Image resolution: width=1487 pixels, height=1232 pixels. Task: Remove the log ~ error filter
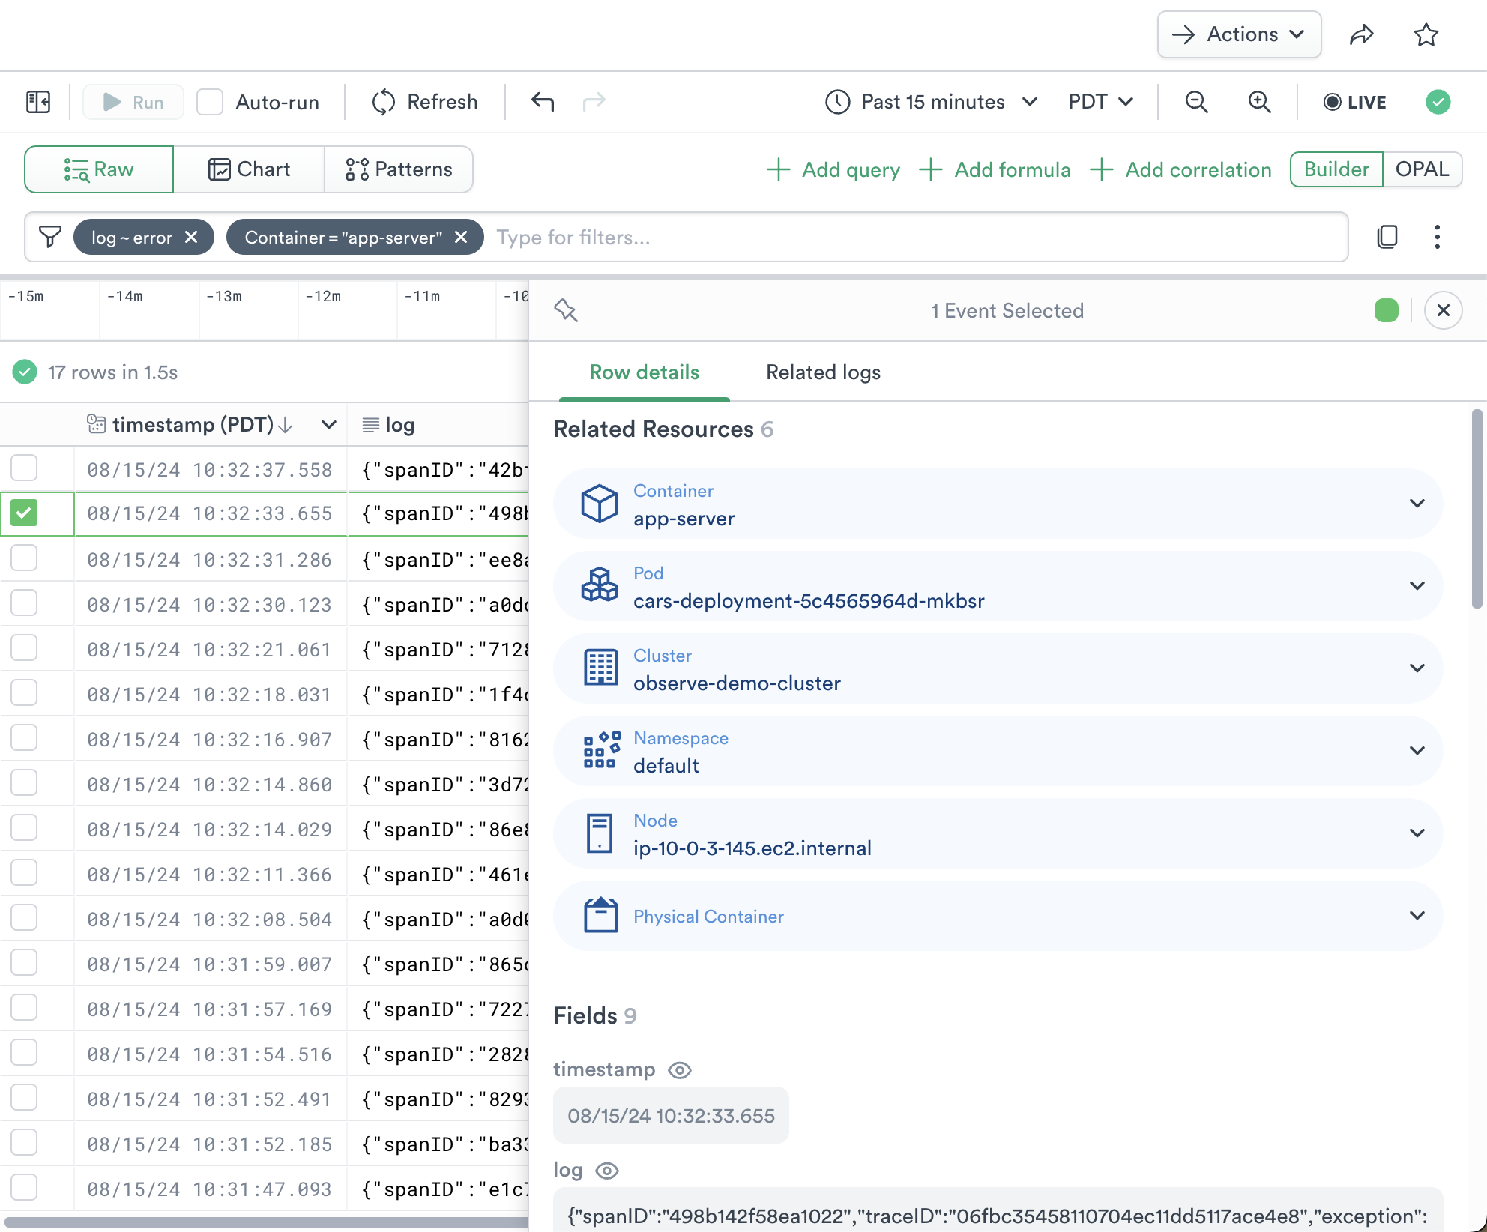pos(191,237)
